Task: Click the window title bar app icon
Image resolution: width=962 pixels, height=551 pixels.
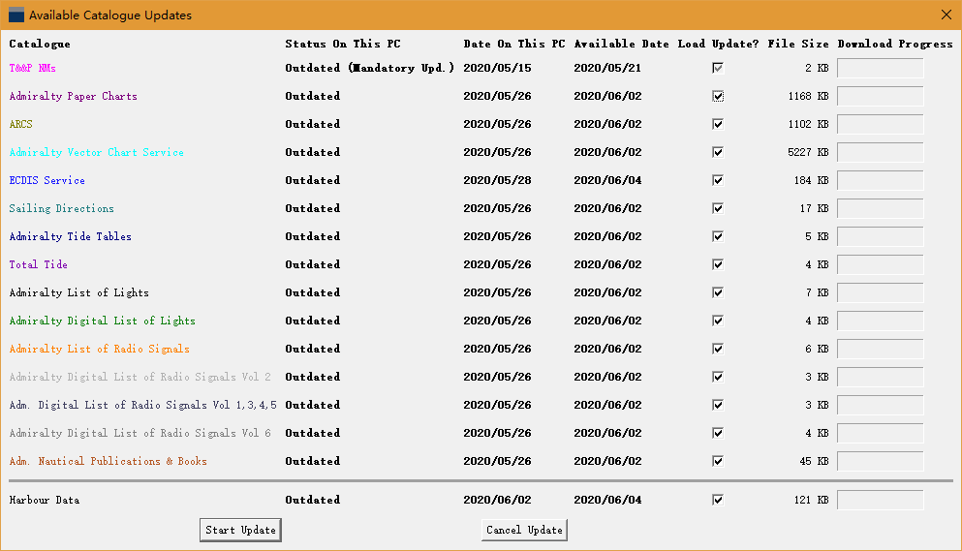Action: (16, 15)
